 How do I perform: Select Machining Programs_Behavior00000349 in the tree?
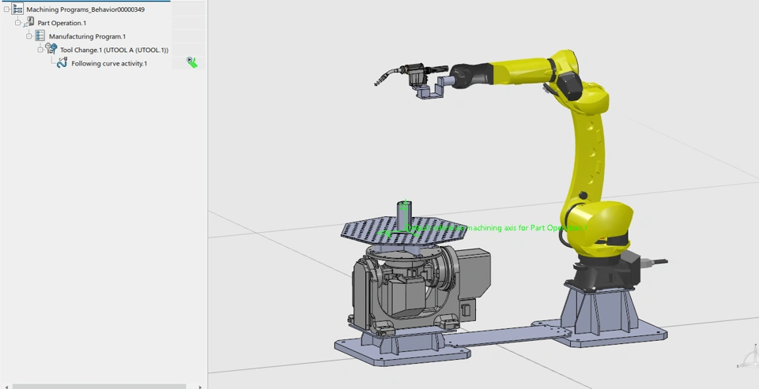pos(85,9)
